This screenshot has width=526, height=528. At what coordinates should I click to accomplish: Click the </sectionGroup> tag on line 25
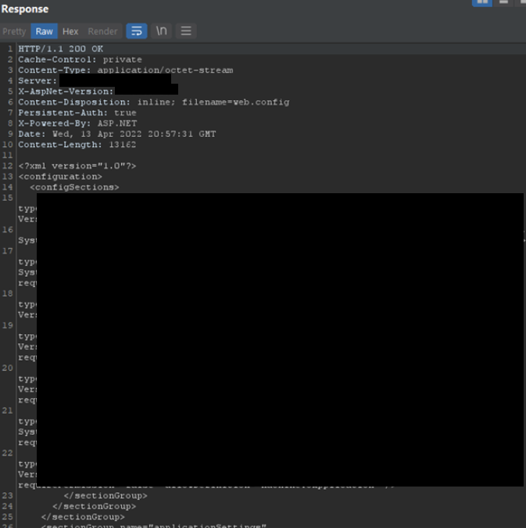[83, 517]
